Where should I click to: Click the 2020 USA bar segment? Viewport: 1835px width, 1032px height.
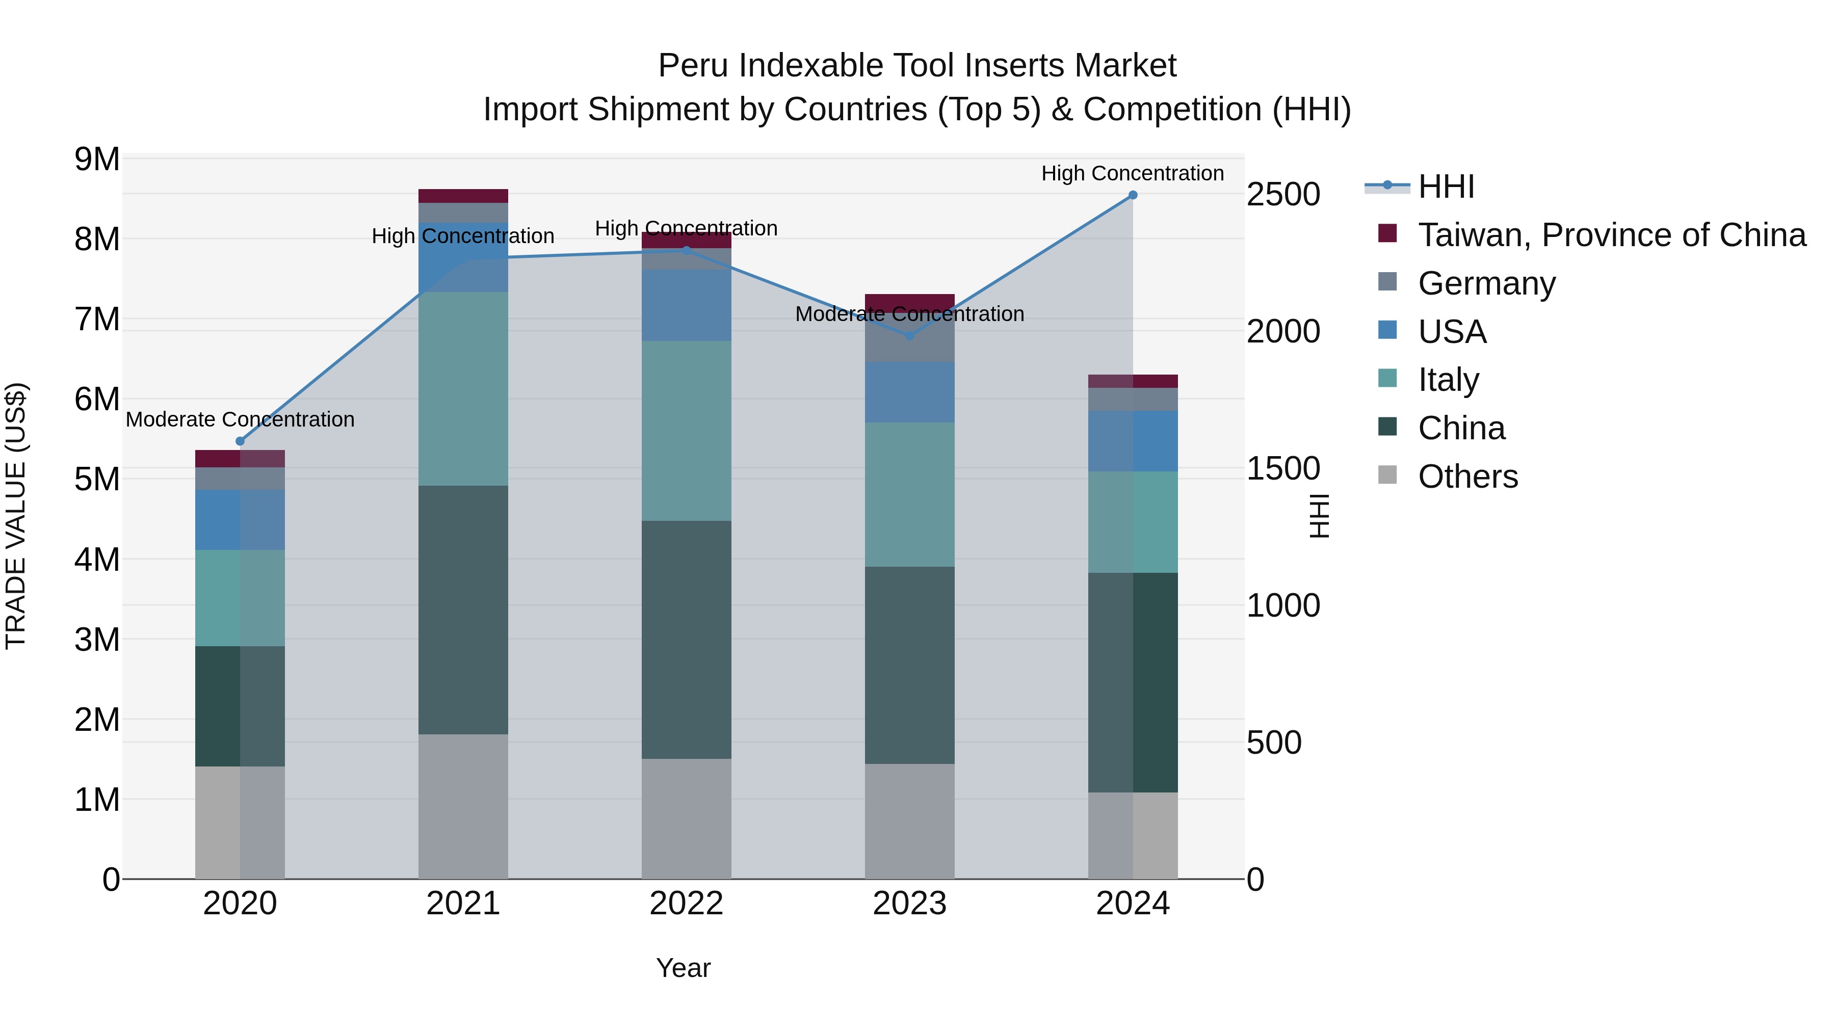tap(240, 520)
